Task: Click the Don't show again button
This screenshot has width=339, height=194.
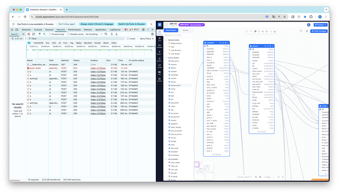Action: click(x=67, y=24)
